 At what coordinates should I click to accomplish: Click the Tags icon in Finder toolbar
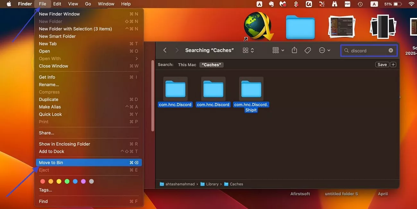click(308, 50)
